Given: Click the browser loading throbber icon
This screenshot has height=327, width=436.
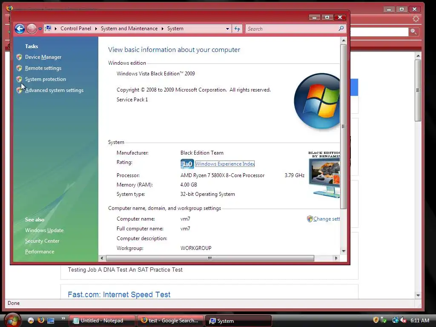Looking at the screenshot, I should [x=416, y=19].
